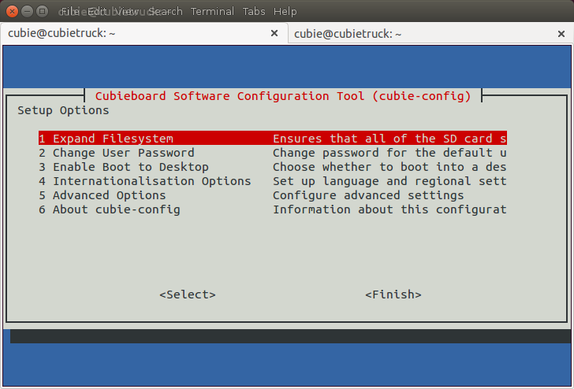Viewport: 574px width, 389px height.
Task: Click the Cubieboard Software Configuration Tool title
Action: 283,96
